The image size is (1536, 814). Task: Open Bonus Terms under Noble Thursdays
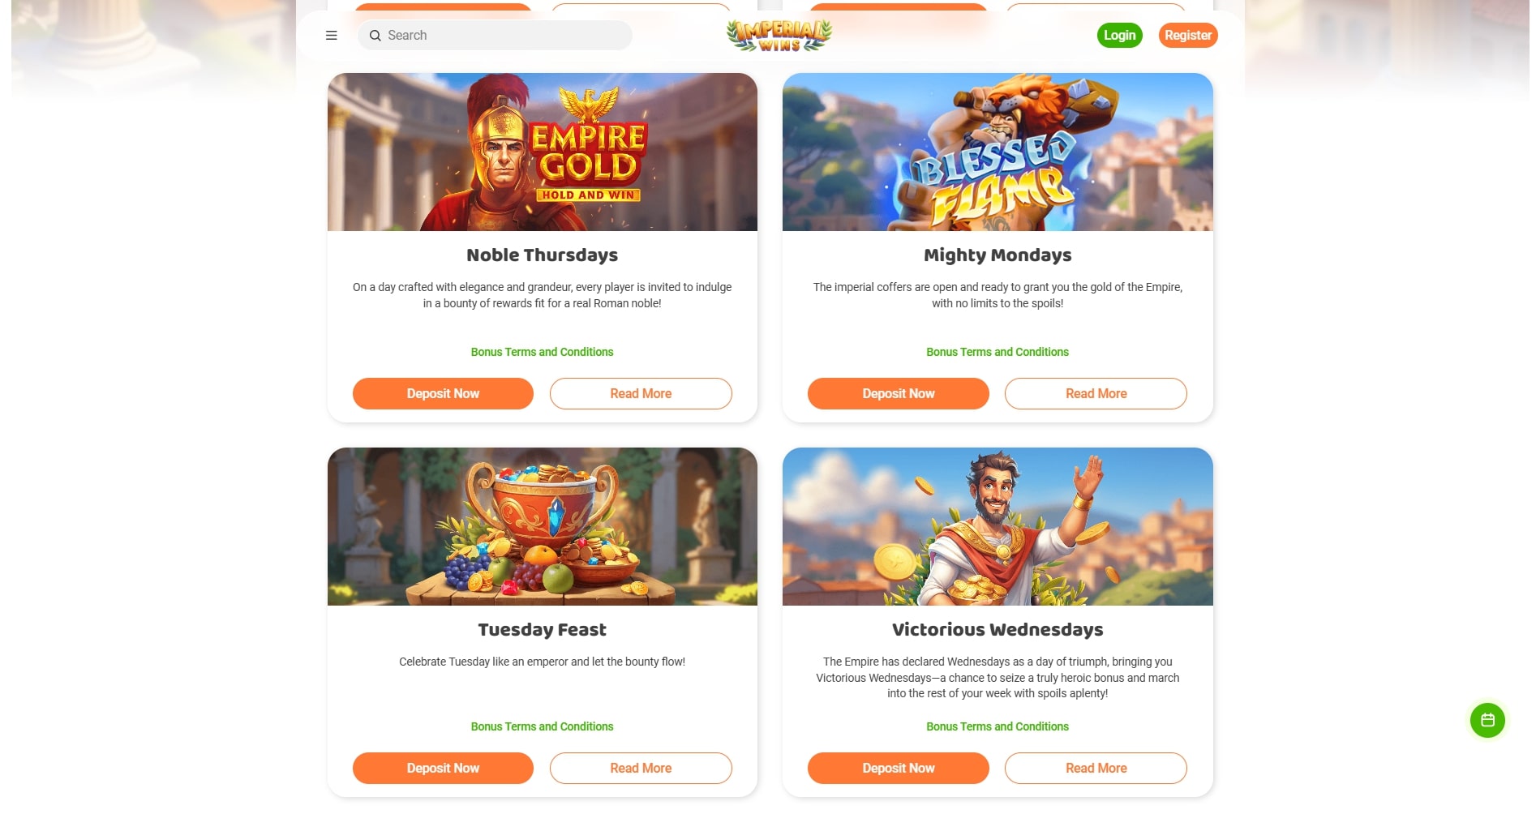coord(542,352)
